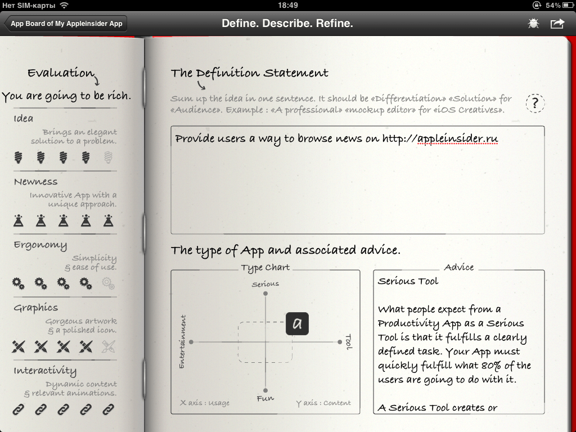
Task: Select the fifth Idea light bulb rating
Action: pyautogui.click(x=108, y=157)
